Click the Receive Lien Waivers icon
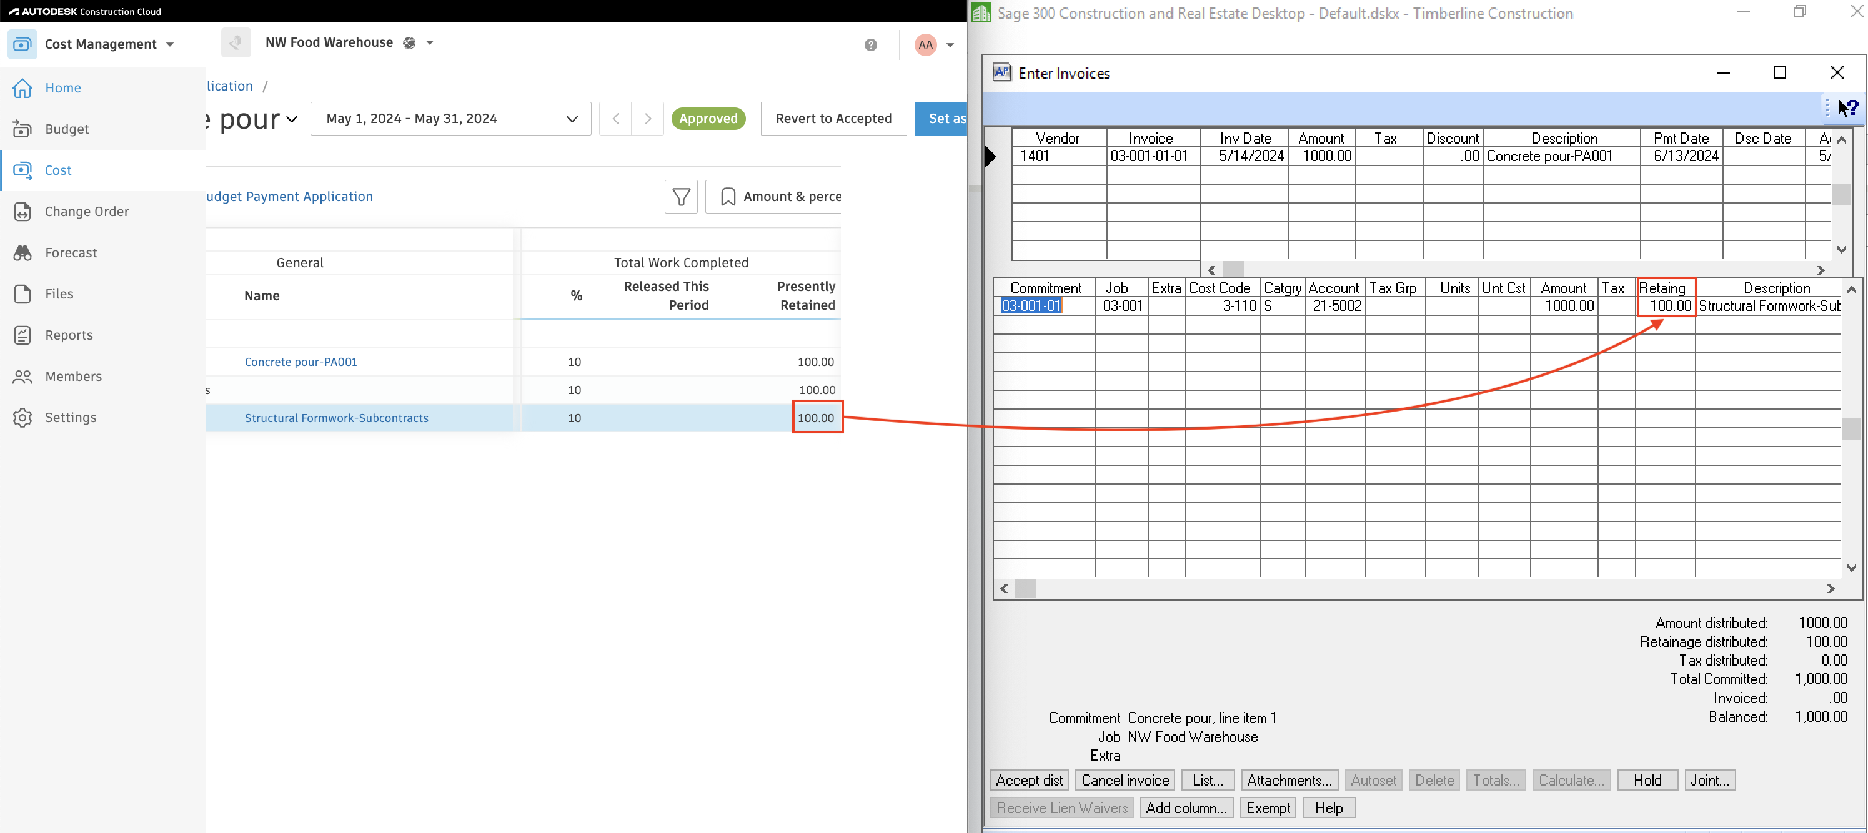 1061,807
